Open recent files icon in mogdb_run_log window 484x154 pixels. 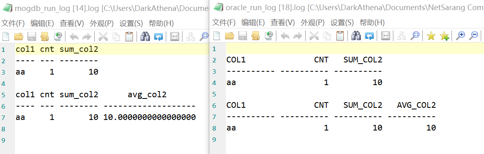point(58,36)
